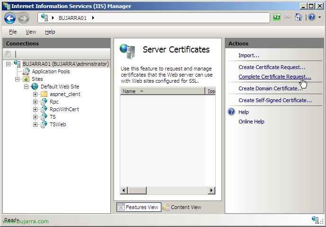Click the Application Pools icon
The width and height of the screenshot is (326, 227).
tap(26, 71)
